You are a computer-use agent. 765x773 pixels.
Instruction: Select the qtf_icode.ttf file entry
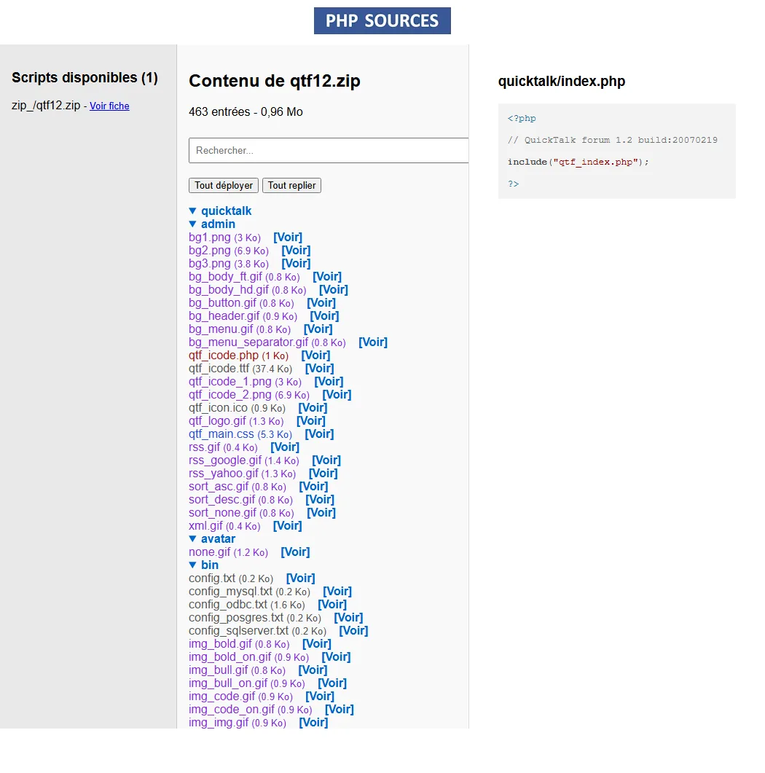(219, 369)
